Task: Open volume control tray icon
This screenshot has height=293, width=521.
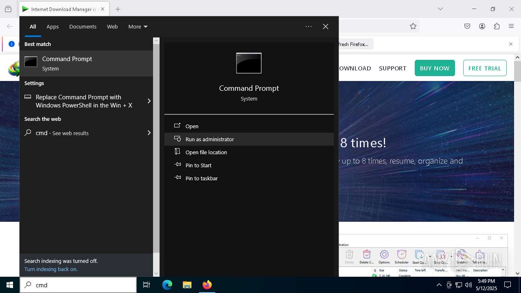Action: click(x=468, y=285)
